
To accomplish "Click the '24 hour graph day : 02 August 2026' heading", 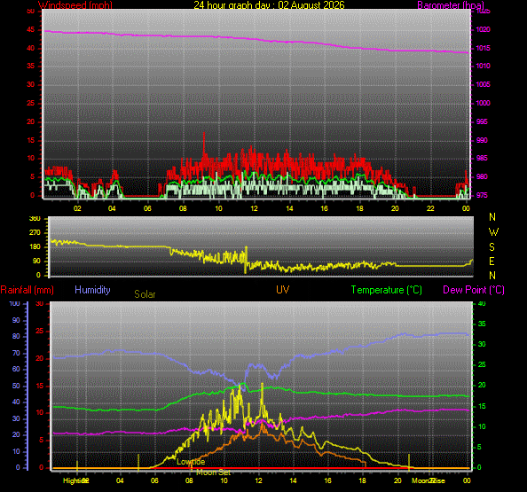I will point(269,5).
